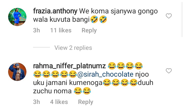The image size is (183, 110).
Task: Visit the rahma_niffer_platnumz username link
Action: [69, 66]
